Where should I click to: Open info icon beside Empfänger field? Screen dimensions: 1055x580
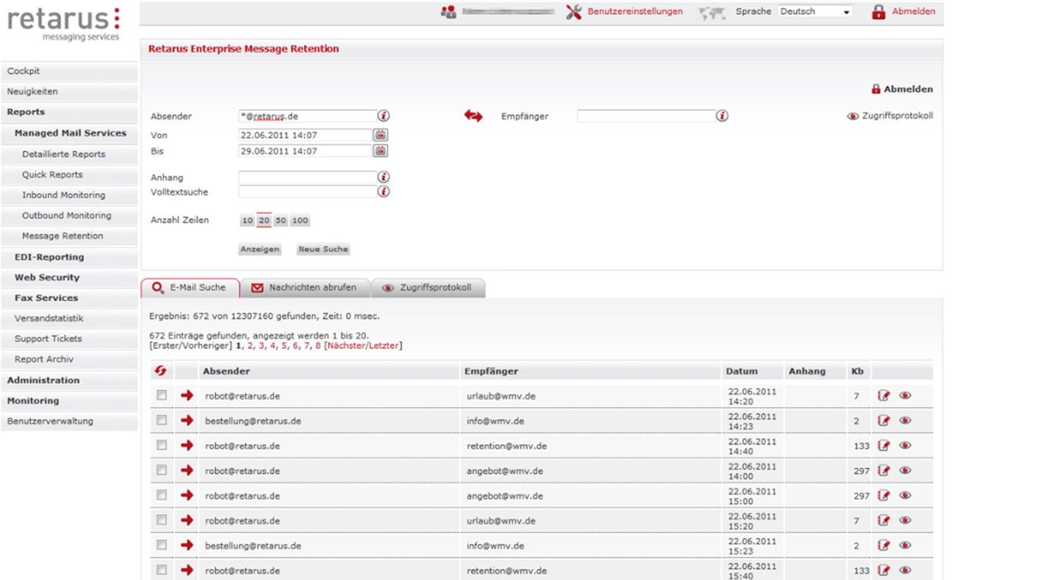pos(722,116)
